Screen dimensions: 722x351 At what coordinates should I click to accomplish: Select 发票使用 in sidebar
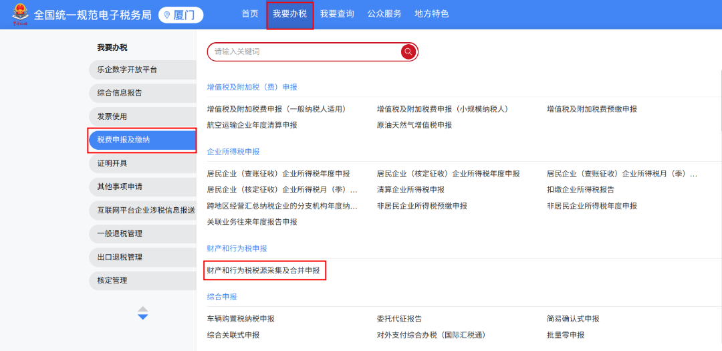click(x=143, y=116)
